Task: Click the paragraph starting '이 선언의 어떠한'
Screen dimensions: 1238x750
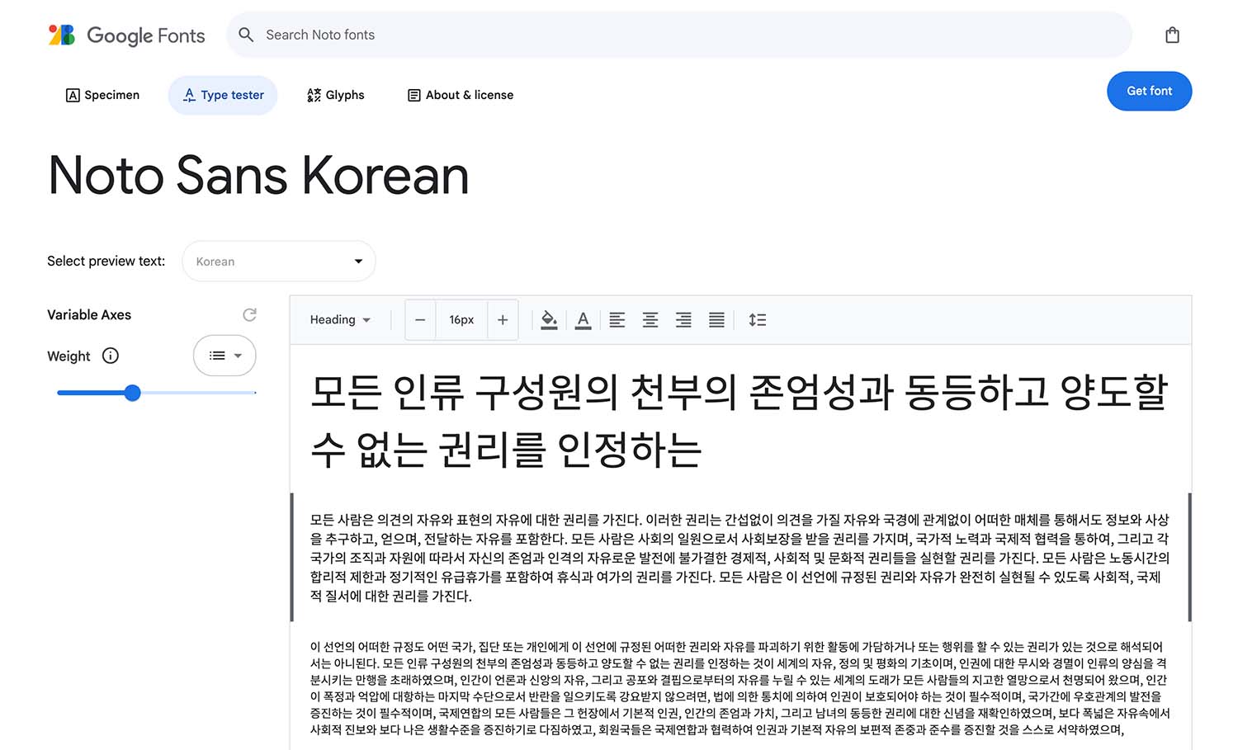Action: point(739,688)
